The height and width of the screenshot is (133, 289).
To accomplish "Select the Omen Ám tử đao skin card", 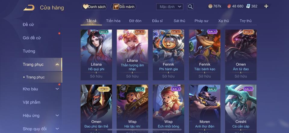I will [x=241, y=55].
